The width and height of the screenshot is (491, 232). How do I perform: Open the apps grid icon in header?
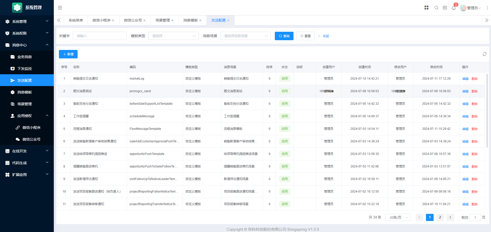point(426,8)
